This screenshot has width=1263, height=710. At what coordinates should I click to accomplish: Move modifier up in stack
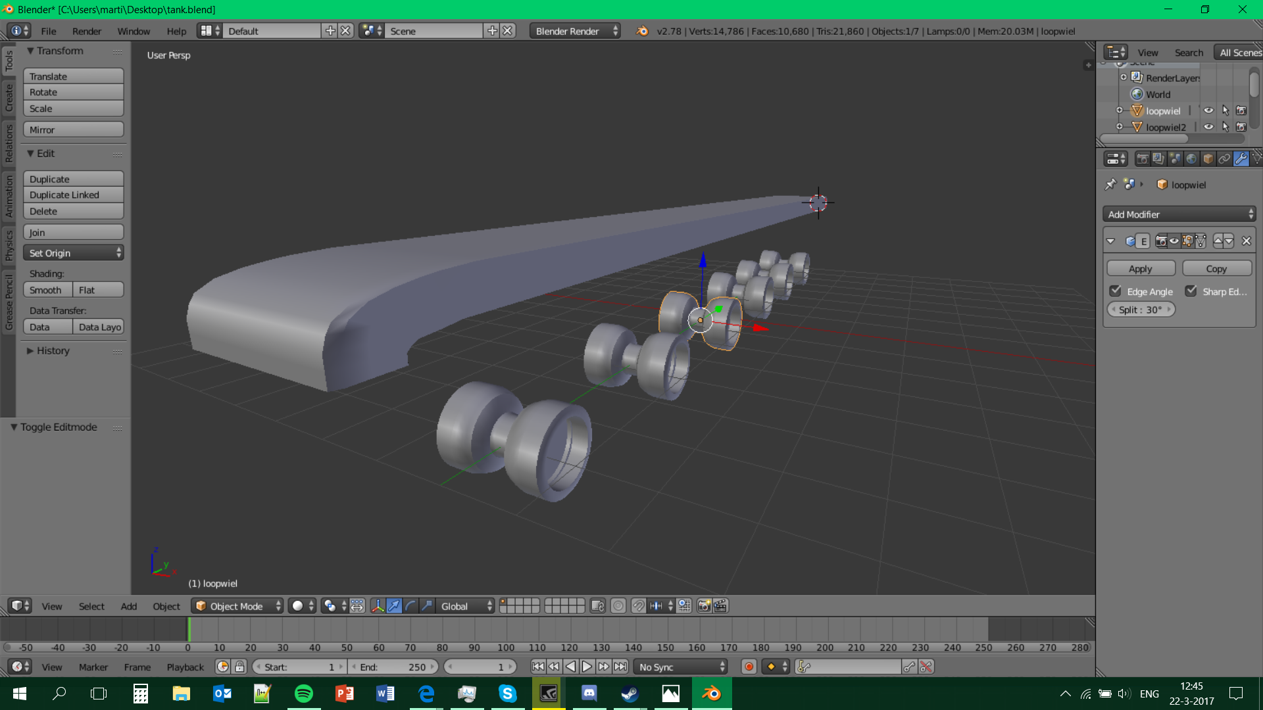click(1218, 241)
